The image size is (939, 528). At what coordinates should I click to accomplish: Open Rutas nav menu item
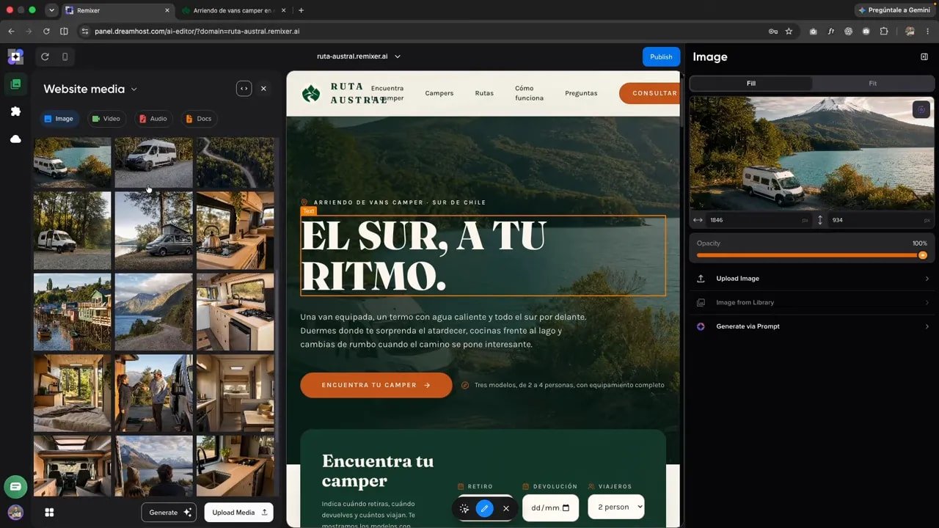(484, 93)
